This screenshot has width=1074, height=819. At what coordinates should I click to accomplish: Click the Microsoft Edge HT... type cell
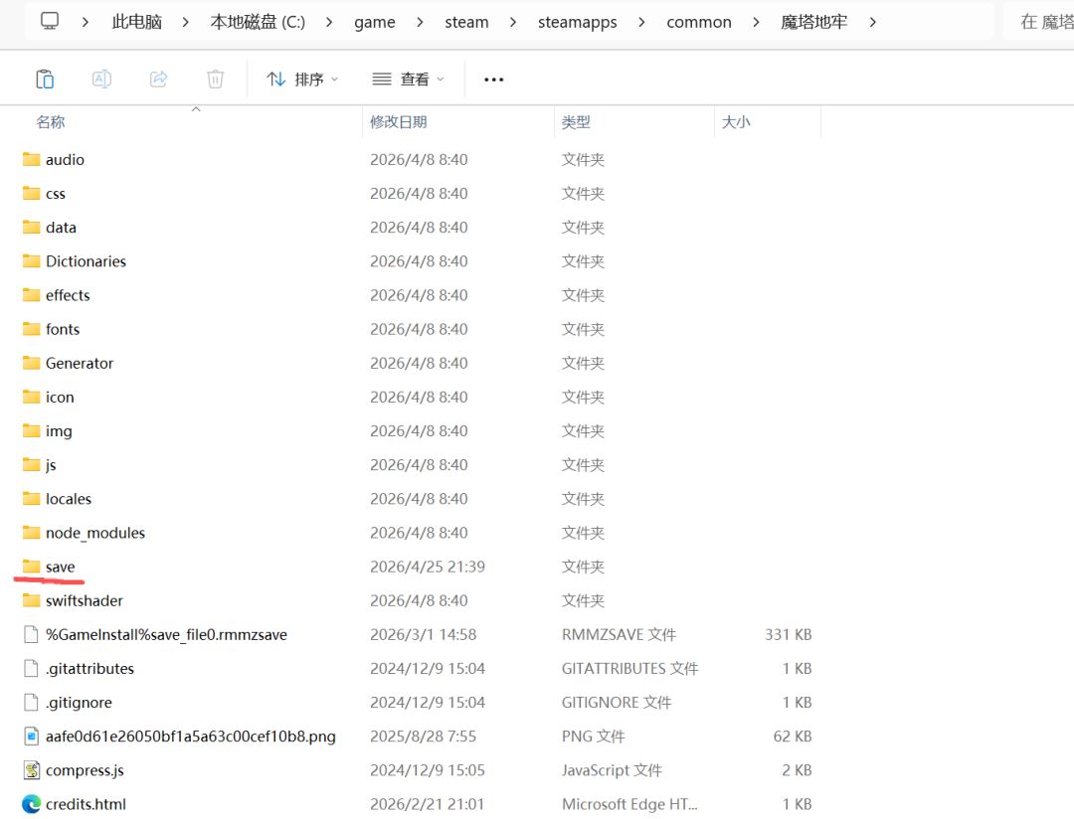click(x=629, y=804)
